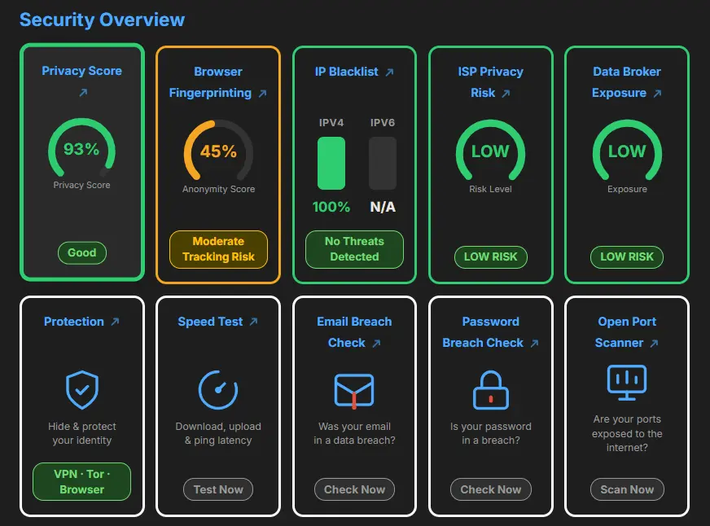Click the monitor Open Port Scanner icon
710x526 pixels.
[x=627, y=383]
